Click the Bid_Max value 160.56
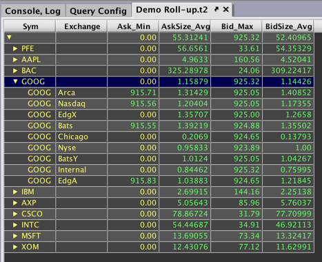Viewport: 322px width, 262px height. coord(247,59)
